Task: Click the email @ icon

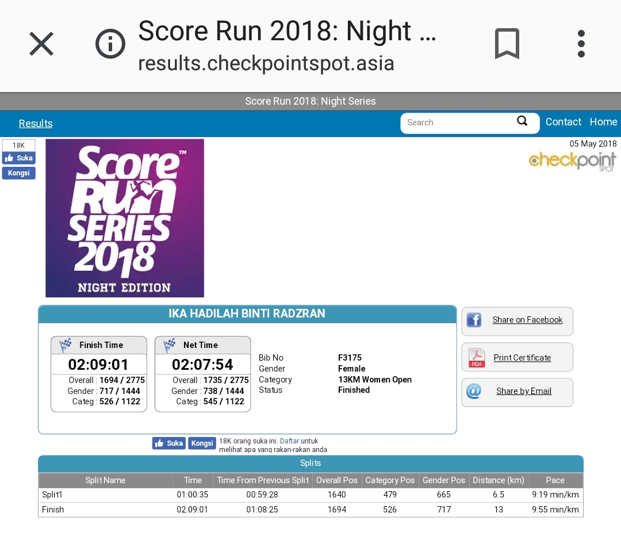Action: (x=474, y=391)
